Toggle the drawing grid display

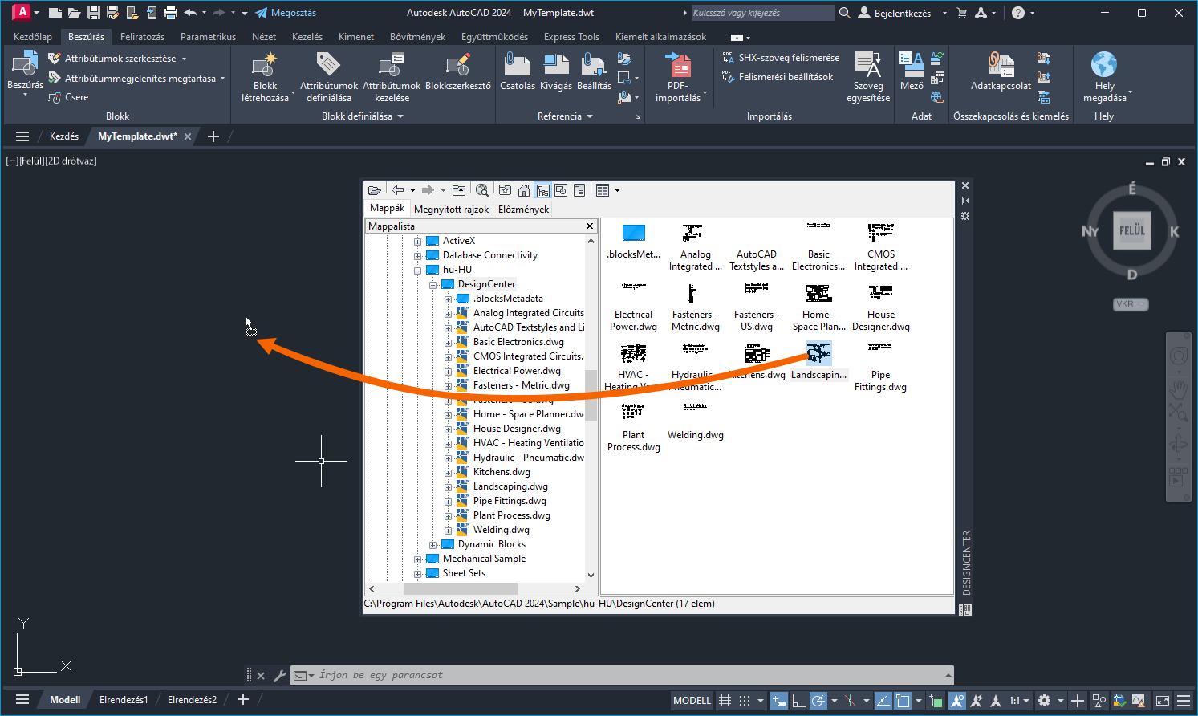click(725, 701)
